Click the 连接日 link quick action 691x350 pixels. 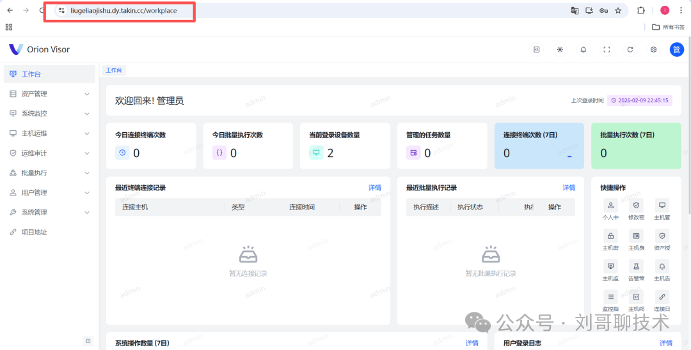click(662, 296)
